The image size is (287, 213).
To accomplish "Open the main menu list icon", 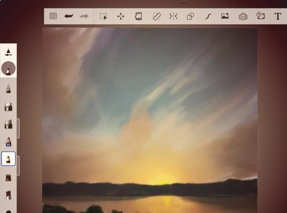I will pyautogui.click(x=53, y=16).
